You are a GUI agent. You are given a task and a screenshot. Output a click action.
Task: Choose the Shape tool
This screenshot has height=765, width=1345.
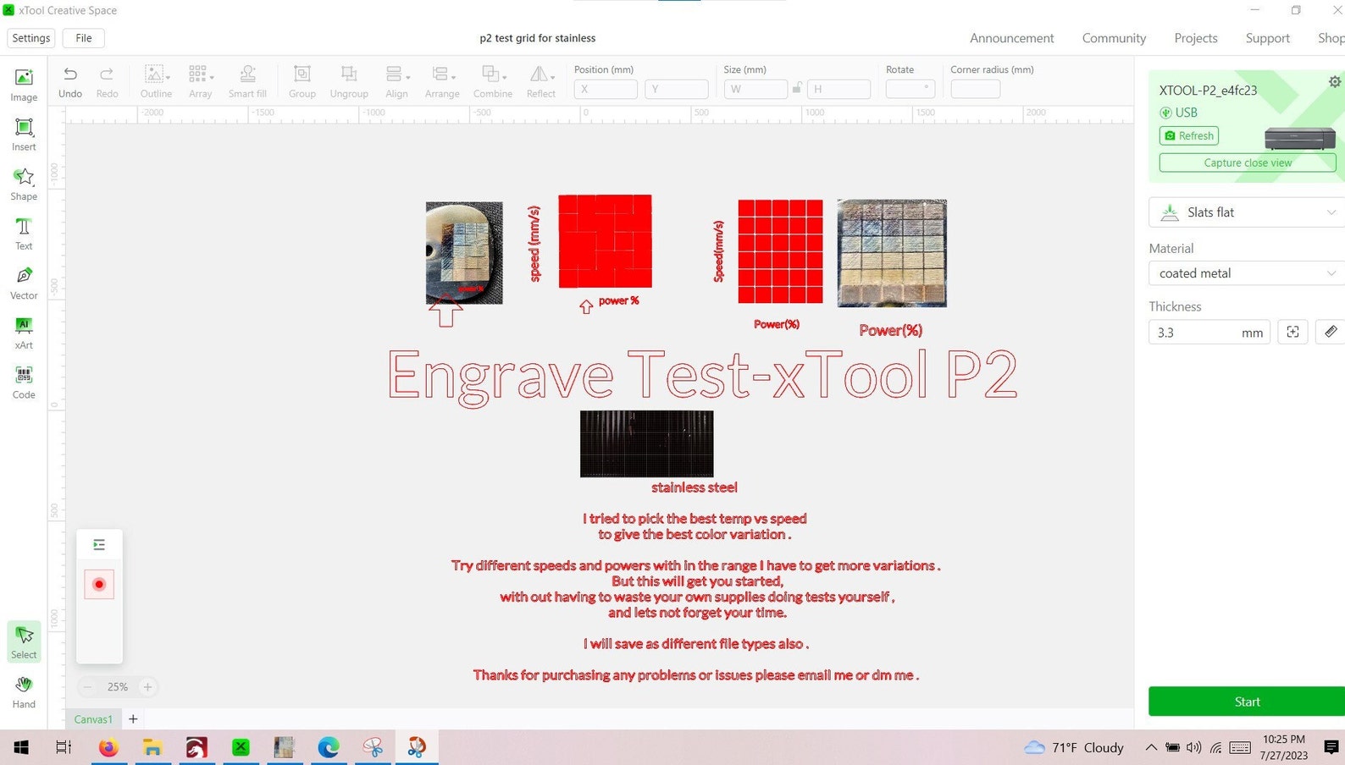[x=24, y=184]
